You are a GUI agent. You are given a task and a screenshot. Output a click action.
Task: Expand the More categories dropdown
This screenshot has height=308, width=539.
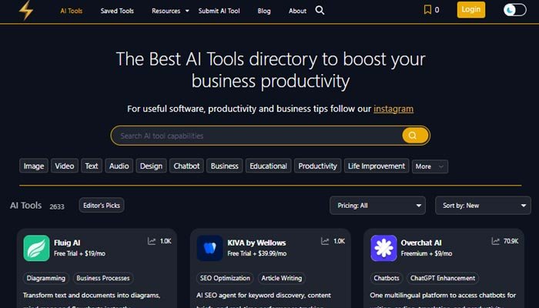[x=430, y=166]
